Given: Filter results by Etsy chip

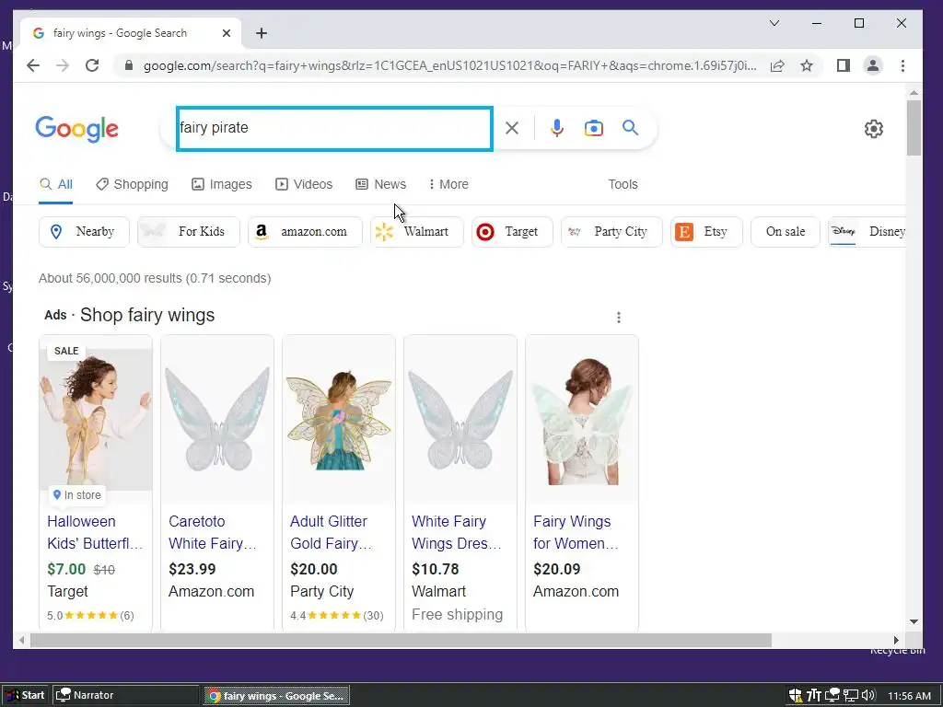Looking at the screenshot, I should point(706,232).
